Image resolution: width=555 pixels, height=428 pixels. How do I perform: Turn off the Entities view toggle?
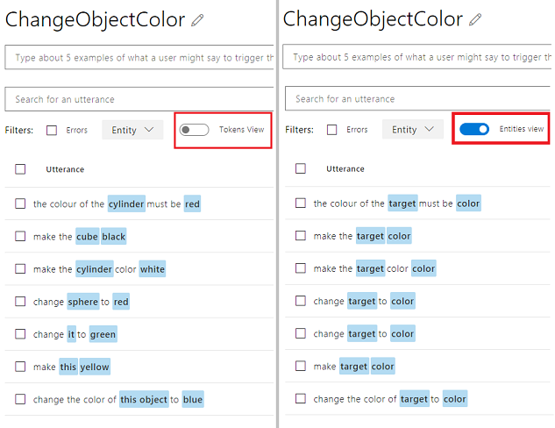(474, 129)
